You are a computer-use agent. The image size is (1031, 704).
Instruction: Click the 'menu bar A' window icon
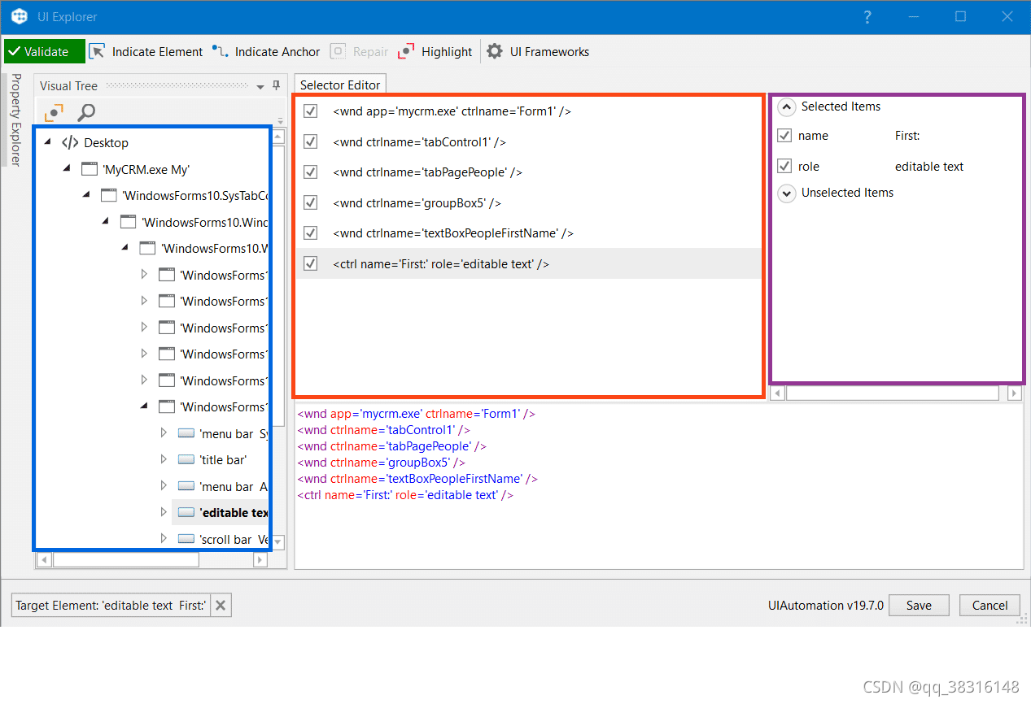(x=186, y=486)
